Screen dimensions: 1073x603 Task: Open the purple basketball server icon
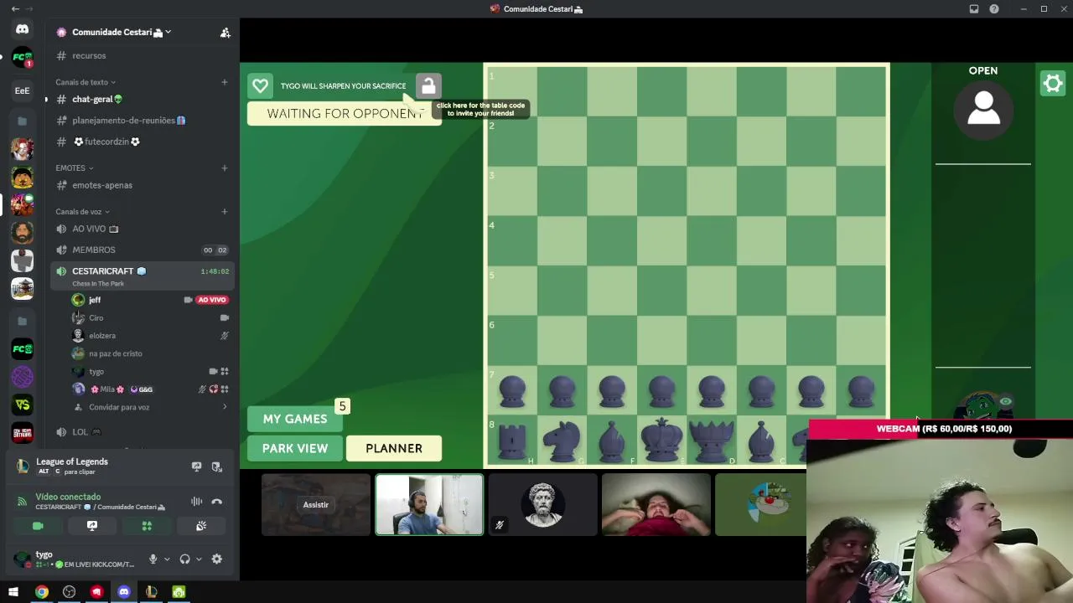[x=23, y=377]
